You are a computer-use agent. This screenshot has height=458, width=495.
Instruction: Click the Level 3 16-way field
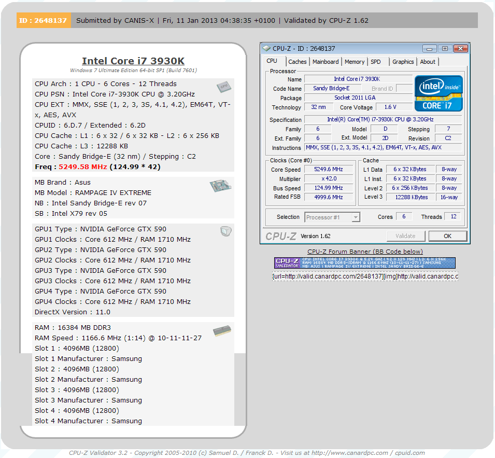click(x=449, y=197)
